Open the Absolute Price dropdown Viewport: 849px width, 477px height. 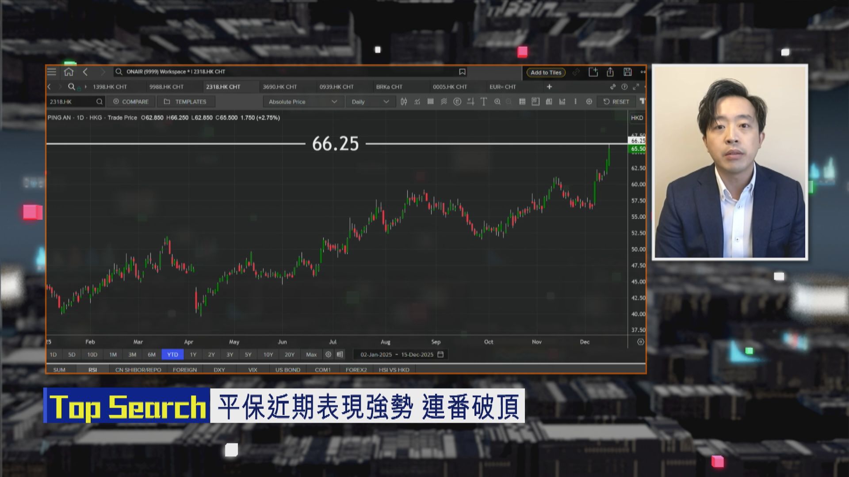pos(302,102)
